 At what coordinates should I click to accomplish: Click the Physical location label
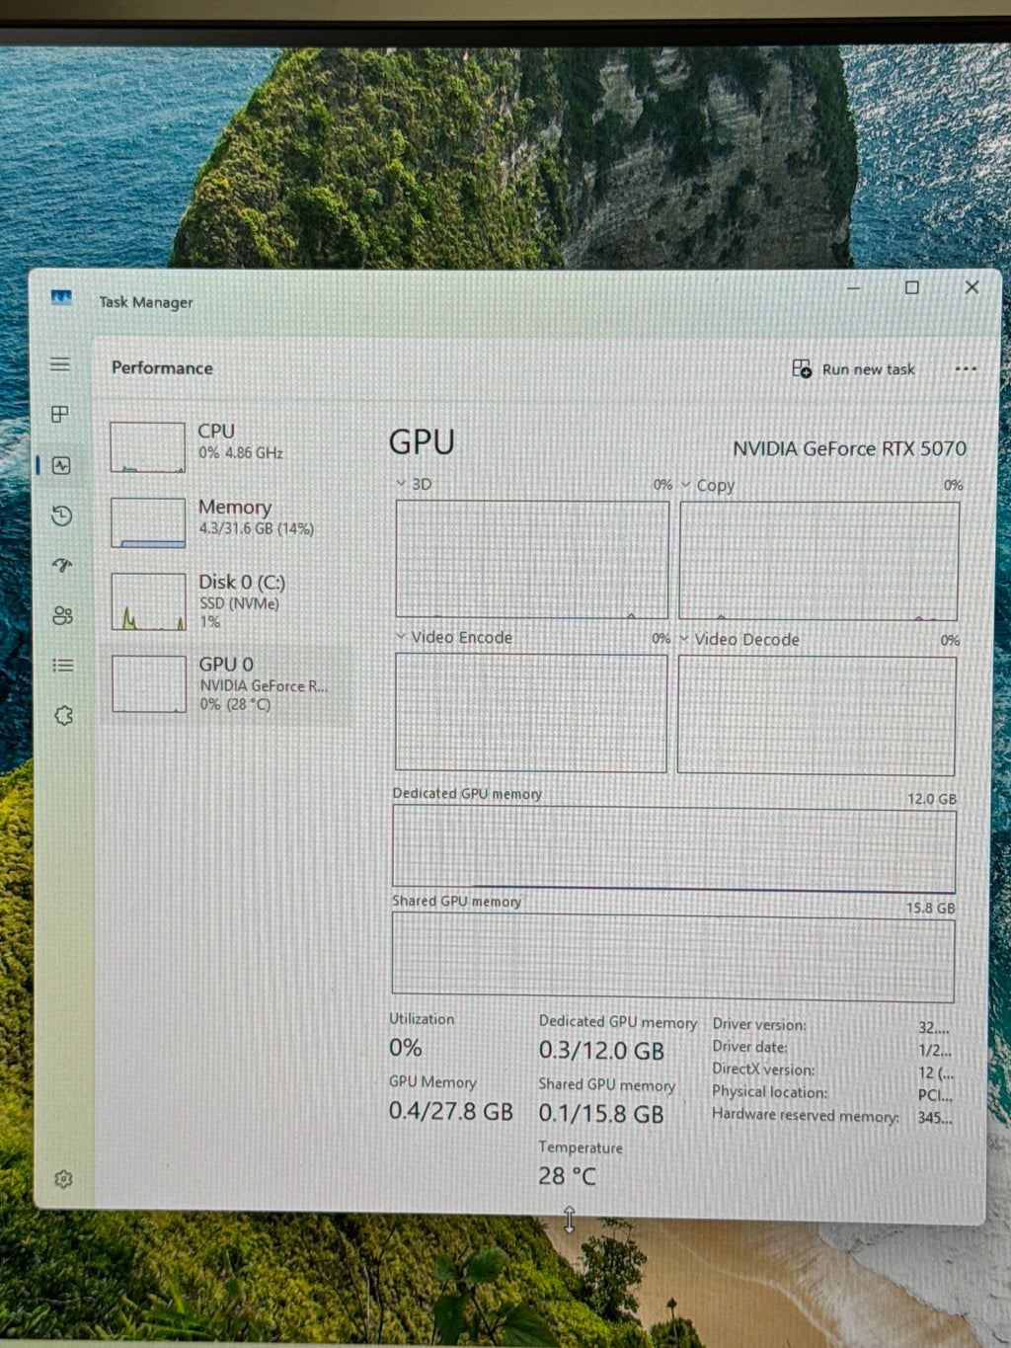pyautogui.click(x=769, y=1092)
